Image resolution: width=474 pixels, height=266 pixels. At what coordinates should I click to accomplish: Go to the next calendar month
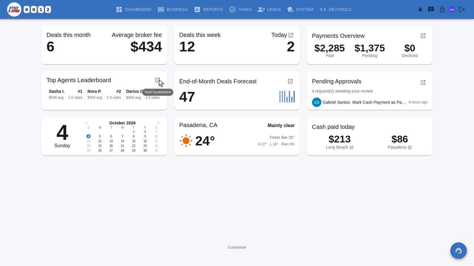click(158, 123)
